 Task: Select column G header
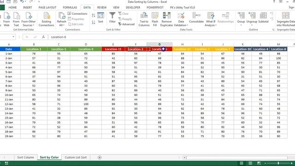click(x=159, y=44)
